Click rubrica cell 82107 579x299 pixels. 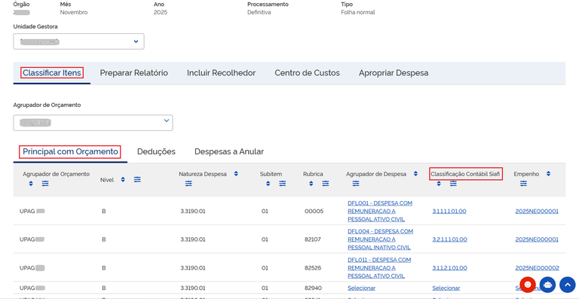pyautogui.click(x=313, y=240)
